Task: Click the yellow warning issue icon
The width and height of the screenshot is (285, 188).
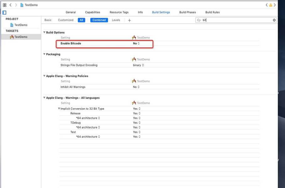Action: tap(271, 5)
